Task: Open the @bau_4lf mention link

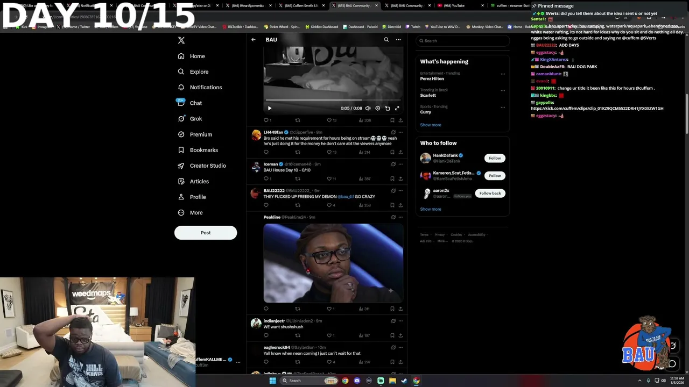Action: (346, 197)
